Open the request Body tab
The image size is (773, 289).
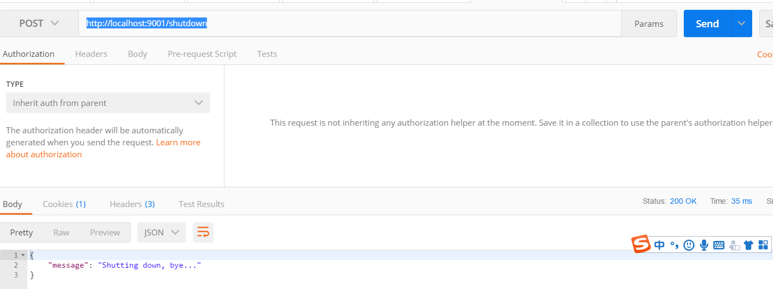(x=137, y=54)
